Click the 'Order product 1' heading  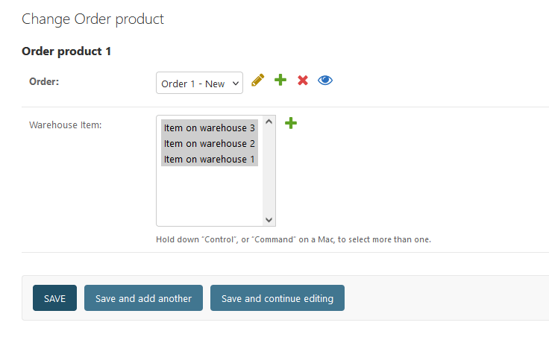pyautogui.click(x=66, y=51)
